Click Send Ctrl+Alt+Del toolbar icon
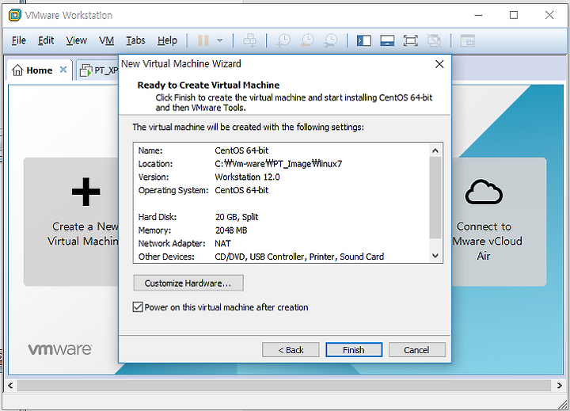This screenshot has height=411, width=570. 249,40
